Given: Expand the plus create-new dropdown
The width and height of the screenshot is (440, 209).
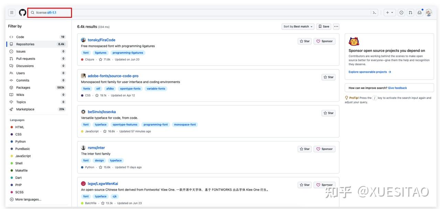Looking at the screenshot, I should [389, 13].
